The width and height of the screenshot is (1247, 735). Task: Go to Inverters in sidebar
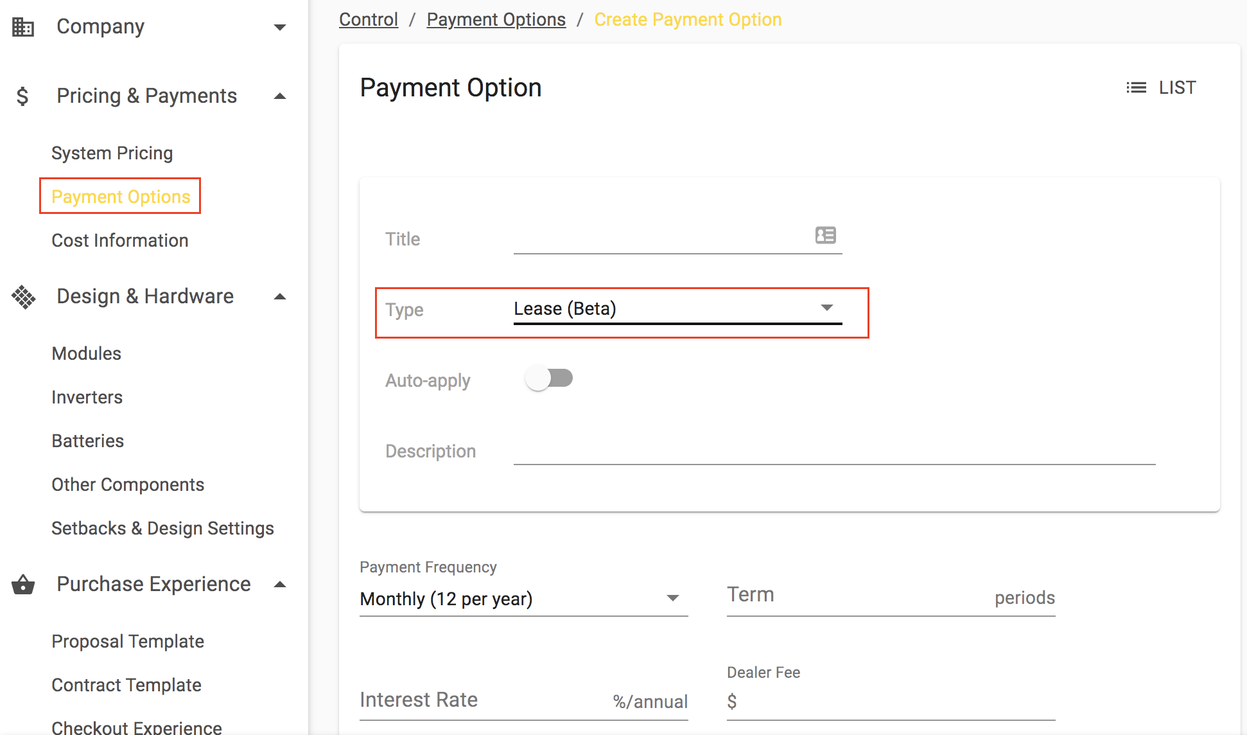pyautogui.click(x=87, y=397)
